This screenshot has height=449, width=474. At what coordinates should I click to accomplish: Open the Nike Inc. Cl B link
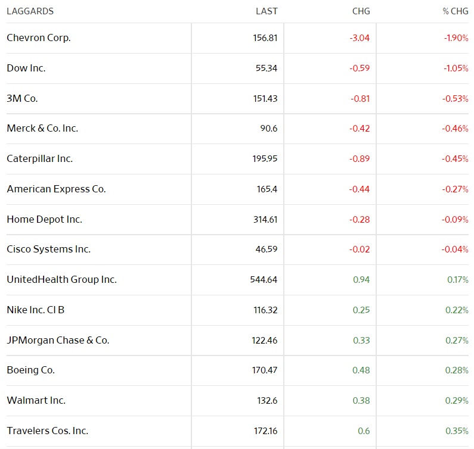(x=36, y=310)
